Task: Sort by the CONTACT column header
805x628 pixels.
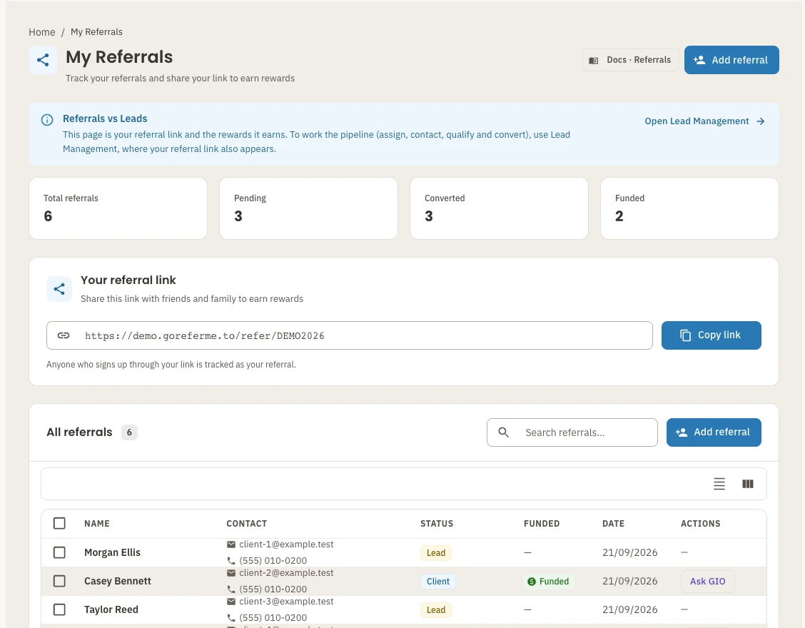Action: click(x=246, y=524)
